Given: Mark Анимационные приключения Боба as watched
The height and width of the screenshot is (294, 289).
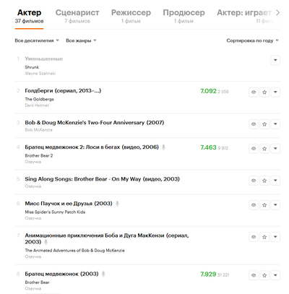Looking at the screenshot, I should click(x=254, y=237).
